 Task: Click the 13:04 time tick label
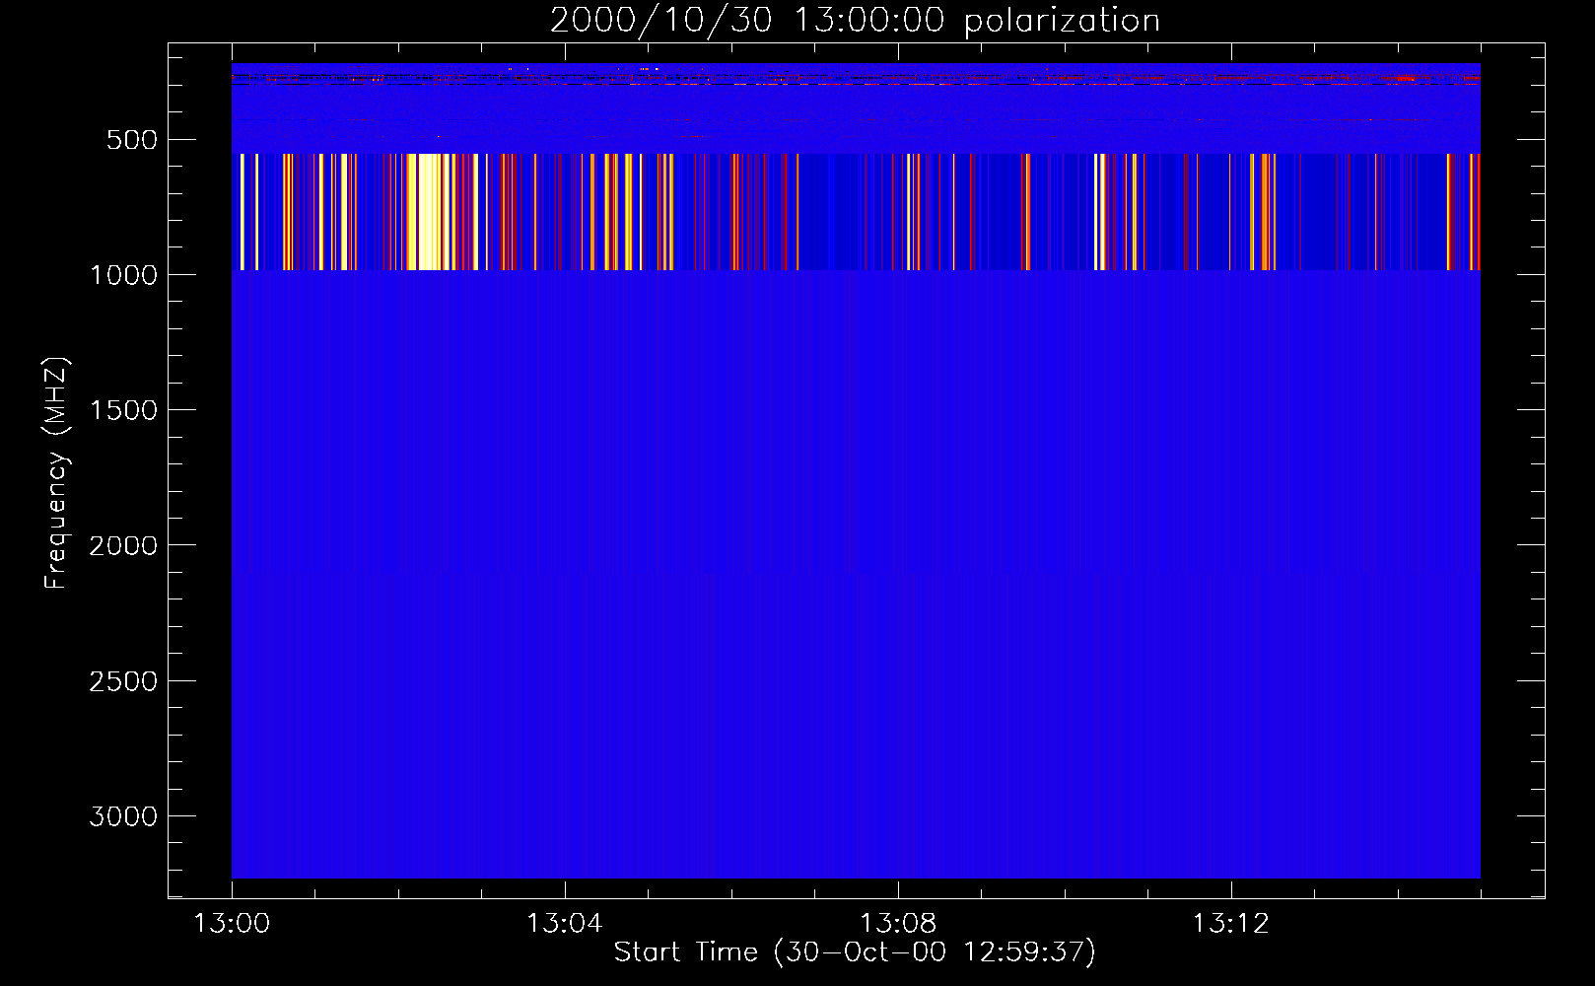pyautogui.click(x=565, y=924)
